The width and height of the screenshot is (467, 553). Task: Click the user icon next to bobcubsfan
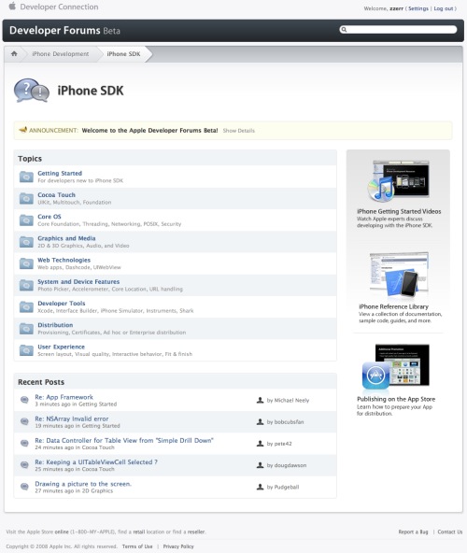coord(260,422)
